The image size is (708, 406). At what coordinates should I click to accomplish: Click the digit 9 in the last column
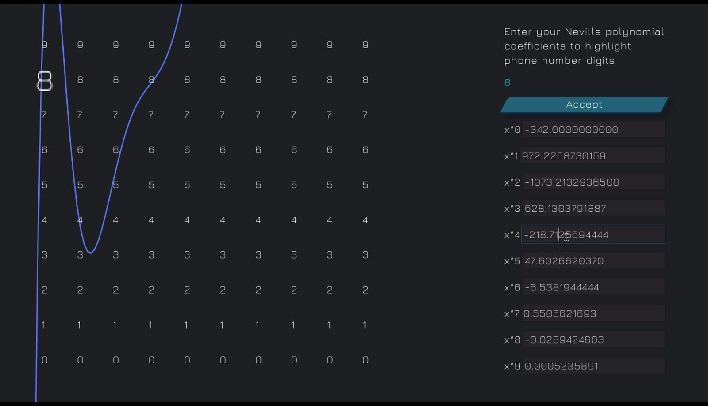click(366, 45)
